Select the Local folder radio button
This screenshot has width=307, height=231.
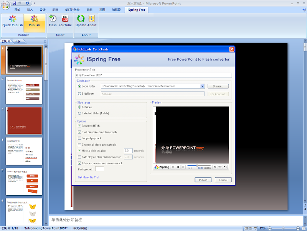pyautogui.click(x=79, y=86)
